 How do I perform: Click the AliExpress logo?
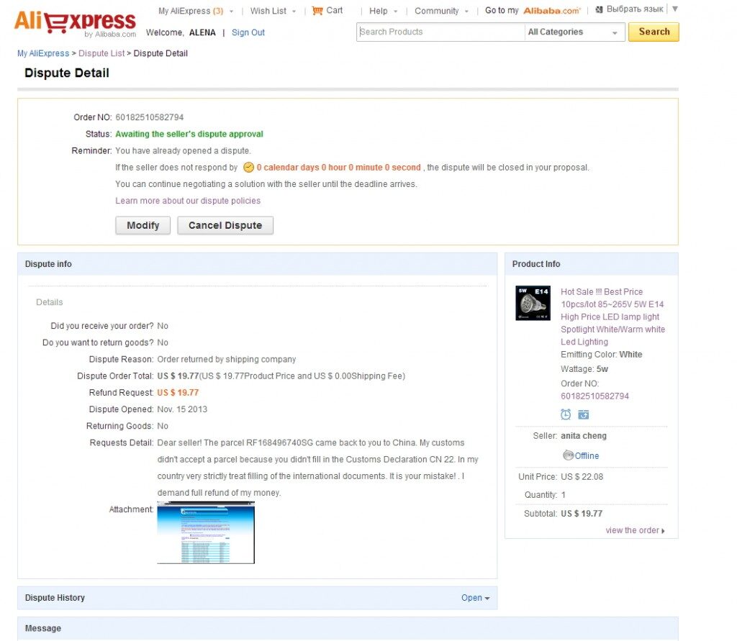coord(75,24)
